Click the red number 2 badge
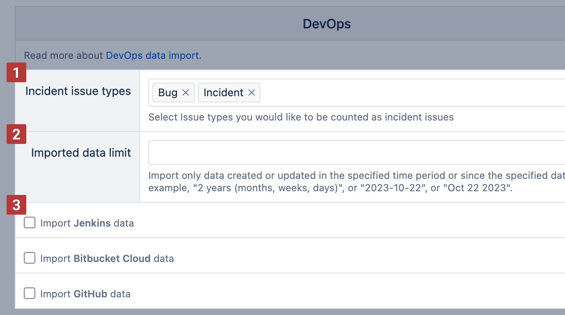The height and width of the screenshot is (315, 565). coord(16,134)
